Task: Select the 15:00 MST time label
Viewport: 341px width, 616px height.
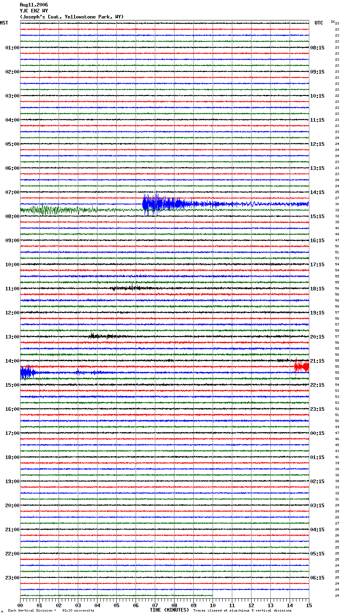Action: [x=12, y=385]
